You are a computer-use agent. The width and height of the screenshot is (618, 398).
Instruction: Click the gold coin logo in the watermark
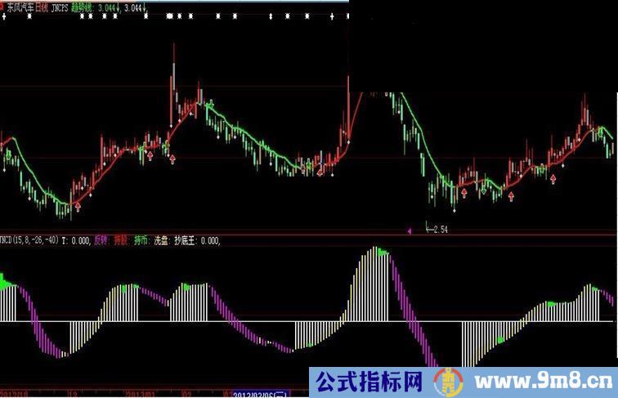point(447,381)
